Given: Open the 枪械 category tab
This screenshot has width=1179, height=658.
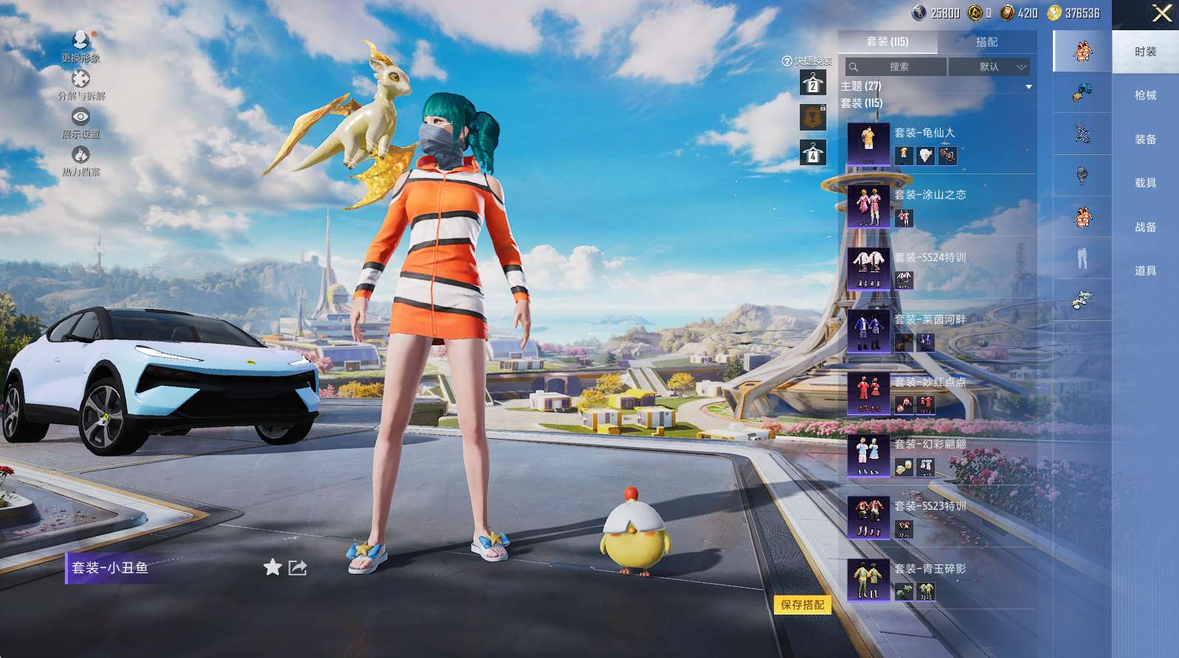Looking at the screenshot, I should coord(1145,95).
